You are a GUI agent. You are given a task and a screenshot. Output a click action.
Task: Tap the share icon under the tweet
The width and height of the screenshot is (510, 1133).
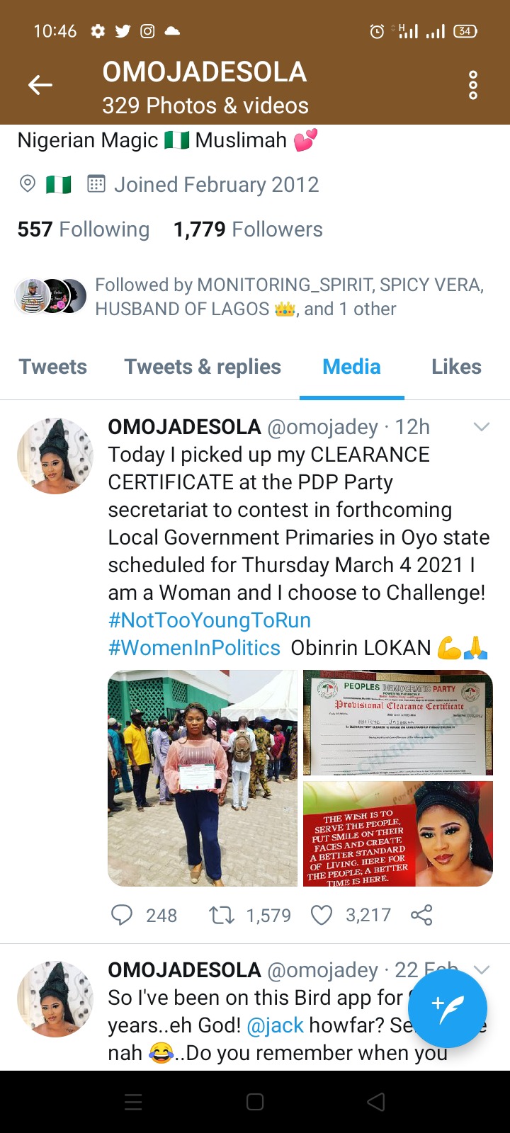(x=421, y=915)
